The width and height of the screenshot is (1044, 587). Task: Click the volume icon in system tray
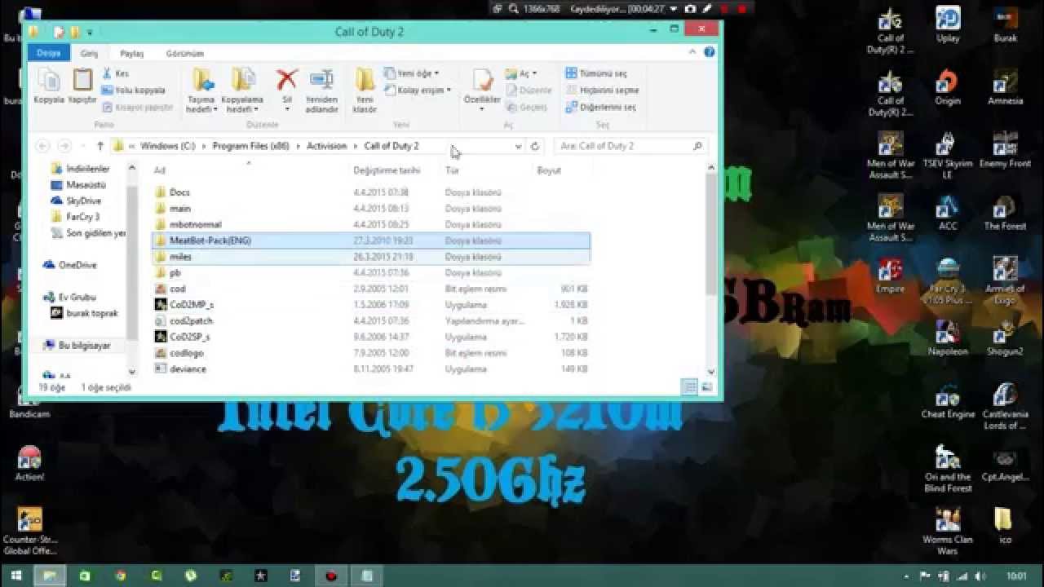click(x=979, y=576)
